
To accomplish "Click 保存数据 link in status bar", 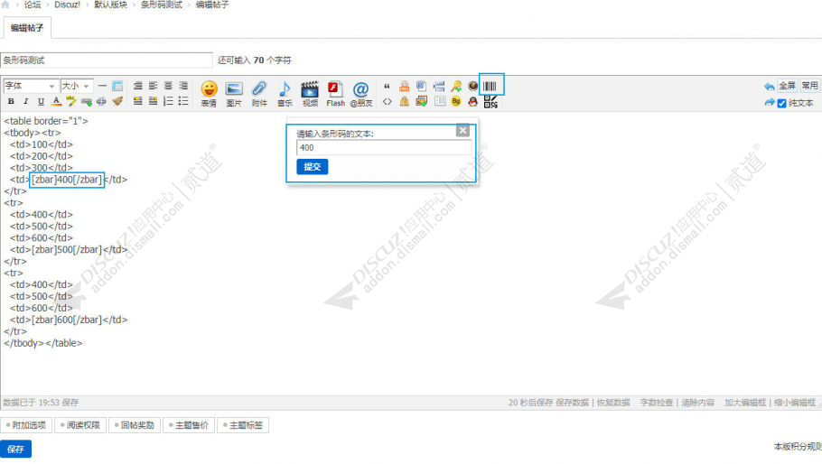I will [x=572, y=403].
